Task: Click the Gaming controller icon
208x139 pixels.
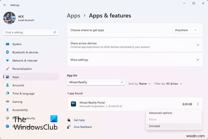Action: tap(7, 102)
